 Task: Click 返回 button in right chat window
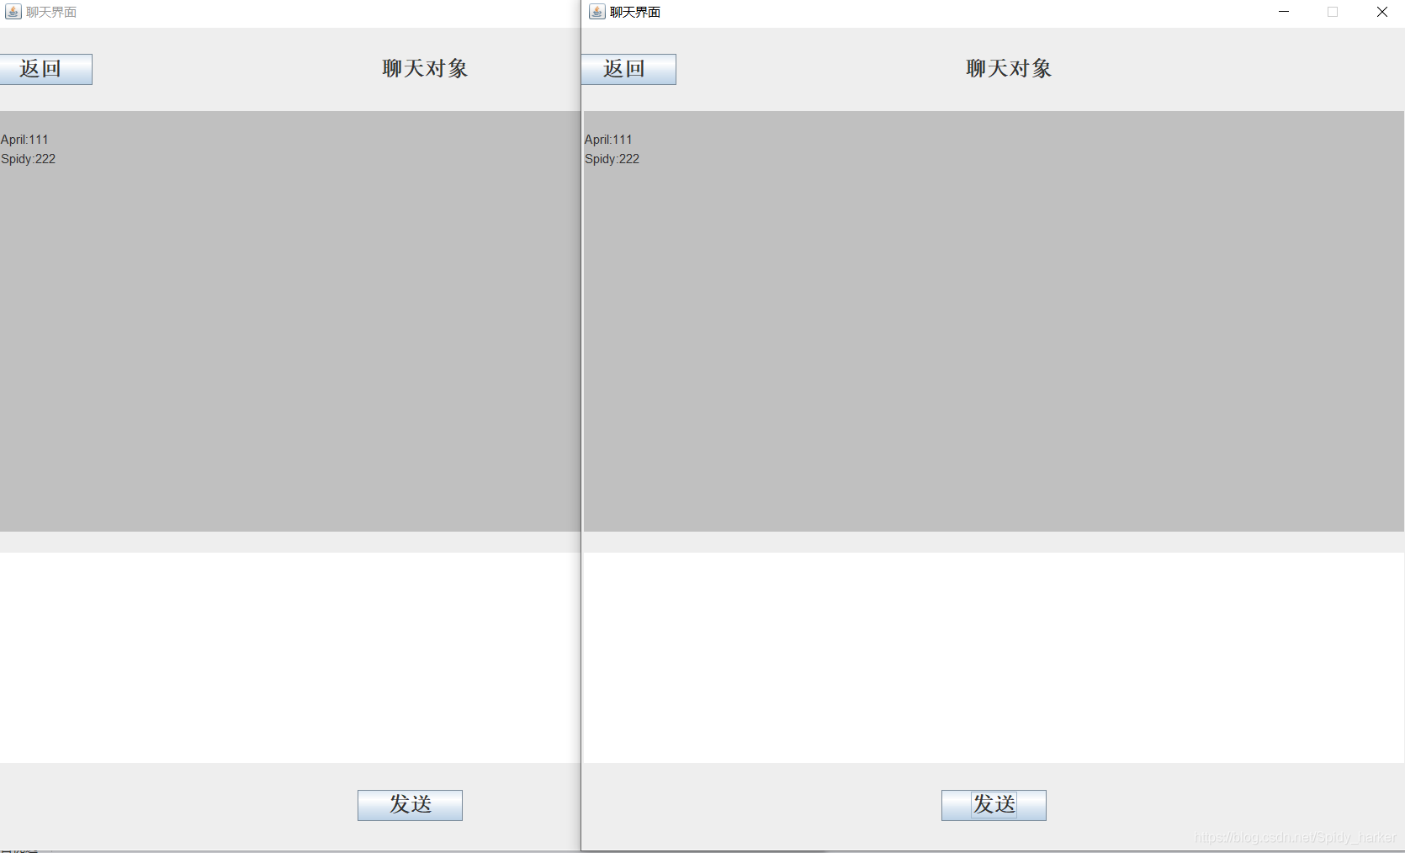(628, 69)
